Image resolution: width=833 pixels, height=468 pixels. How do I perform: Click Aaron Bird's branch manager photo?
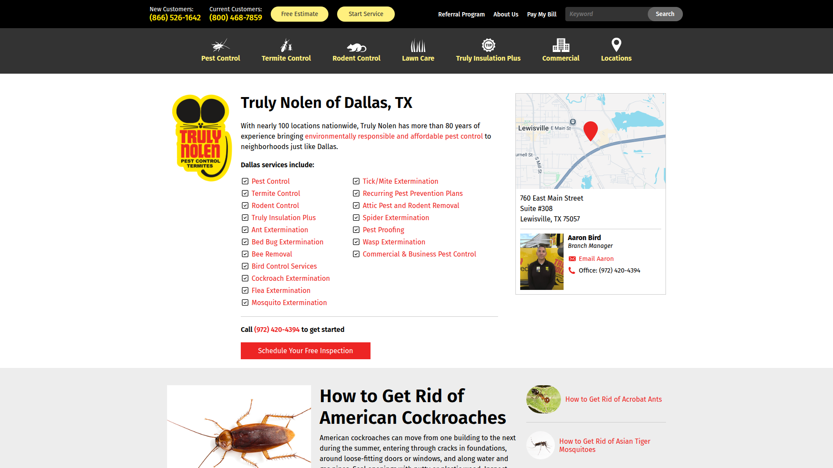tap(541, 262)
